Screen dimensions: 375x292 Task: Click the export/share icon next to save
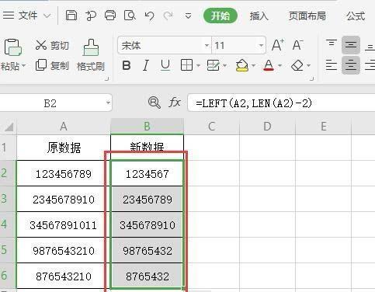91,16
